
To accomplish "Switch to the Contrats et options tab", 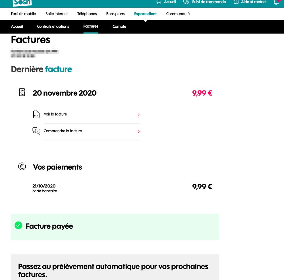I will pos(53,26).
